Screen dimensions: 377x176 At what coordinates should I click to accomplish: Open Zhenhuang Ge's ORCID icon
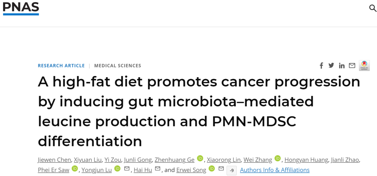200,158
